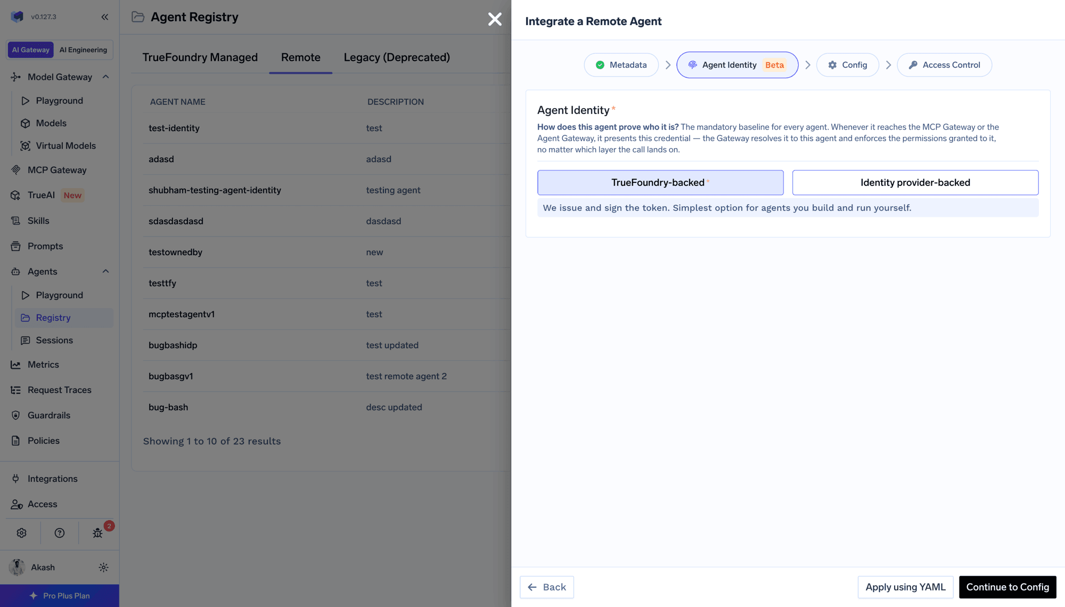Click the AGENT NAME column header

click(177, 102)
